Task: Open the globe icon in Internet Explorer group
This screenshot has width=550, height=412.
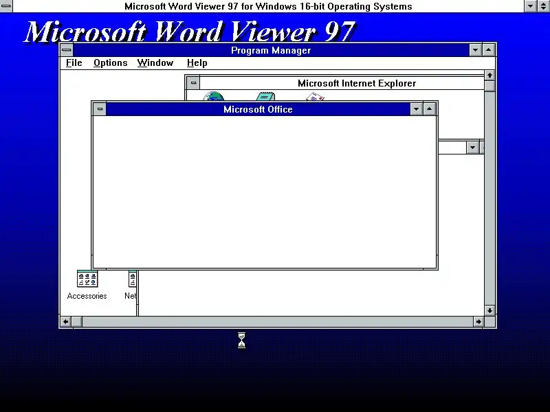Action: click(213, 96)
